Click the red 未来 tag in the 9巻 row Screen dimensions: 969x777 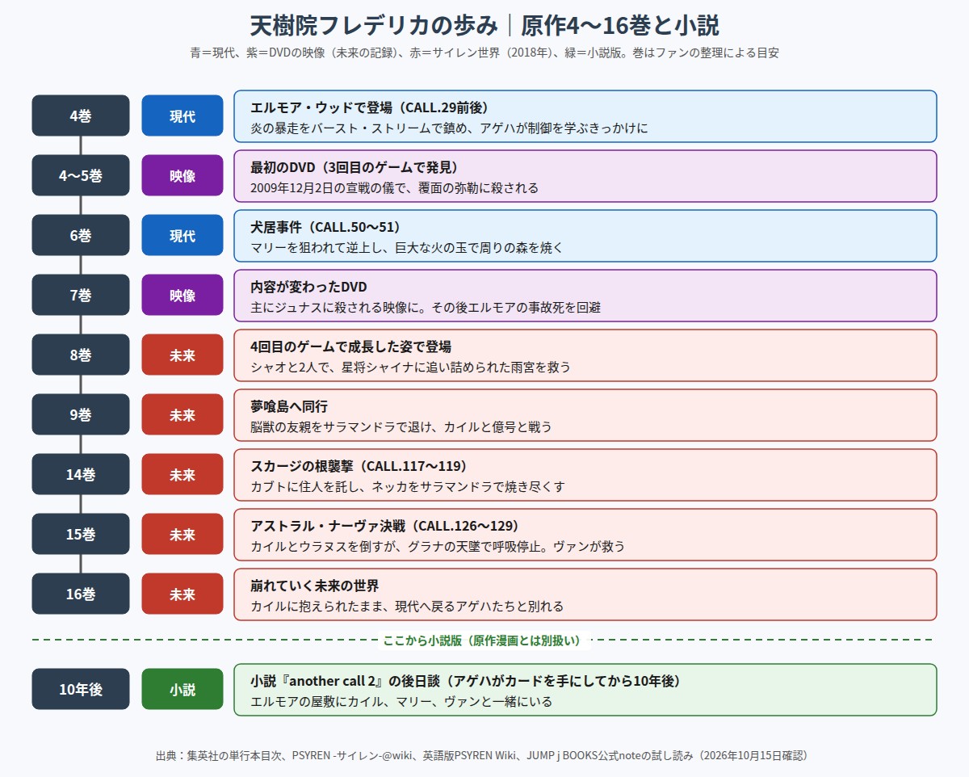click(x=182, y=414)
